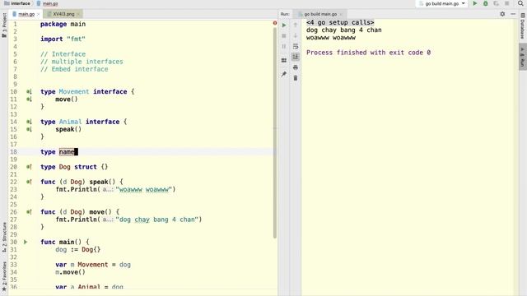Click gutter icon beside speak() line 15
Screen dimensions: 527x296
(30, 129)
